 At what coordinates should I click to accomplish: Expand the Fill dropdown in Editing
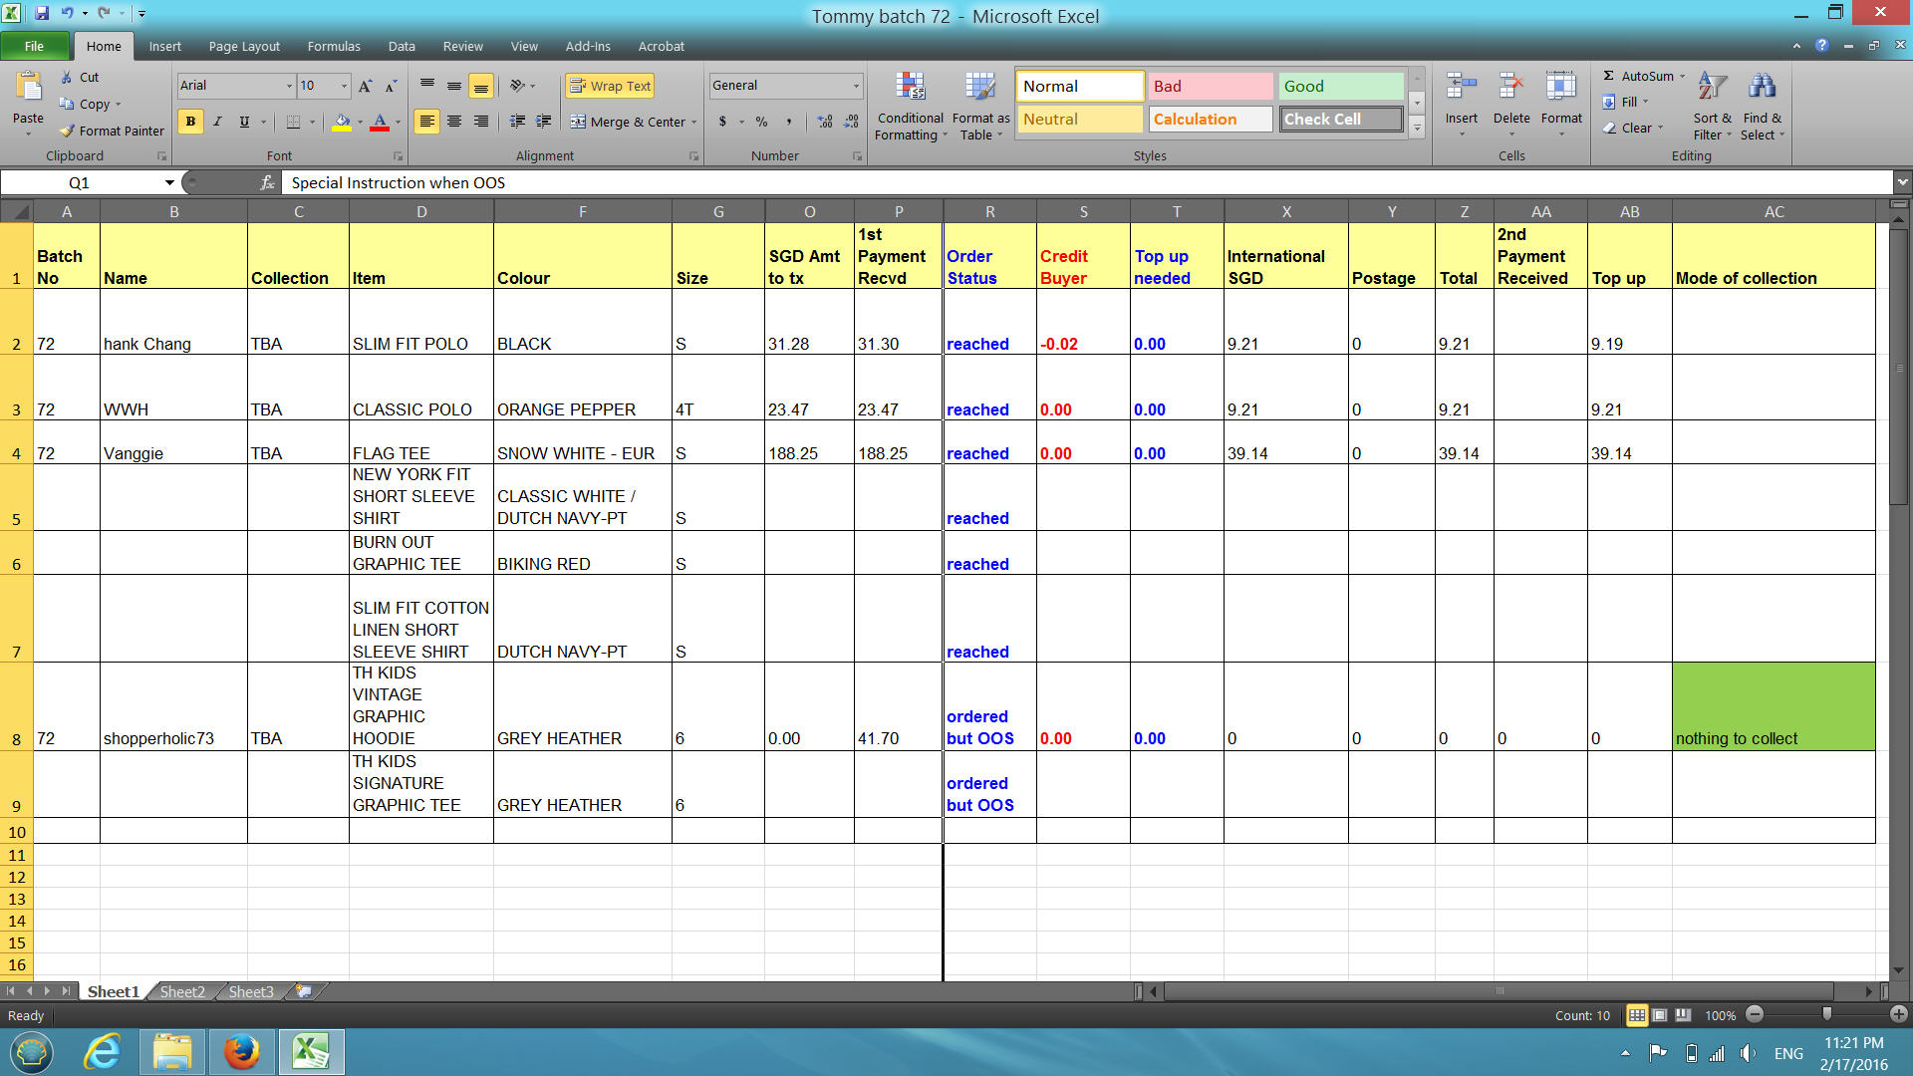tap(1645, 102)
